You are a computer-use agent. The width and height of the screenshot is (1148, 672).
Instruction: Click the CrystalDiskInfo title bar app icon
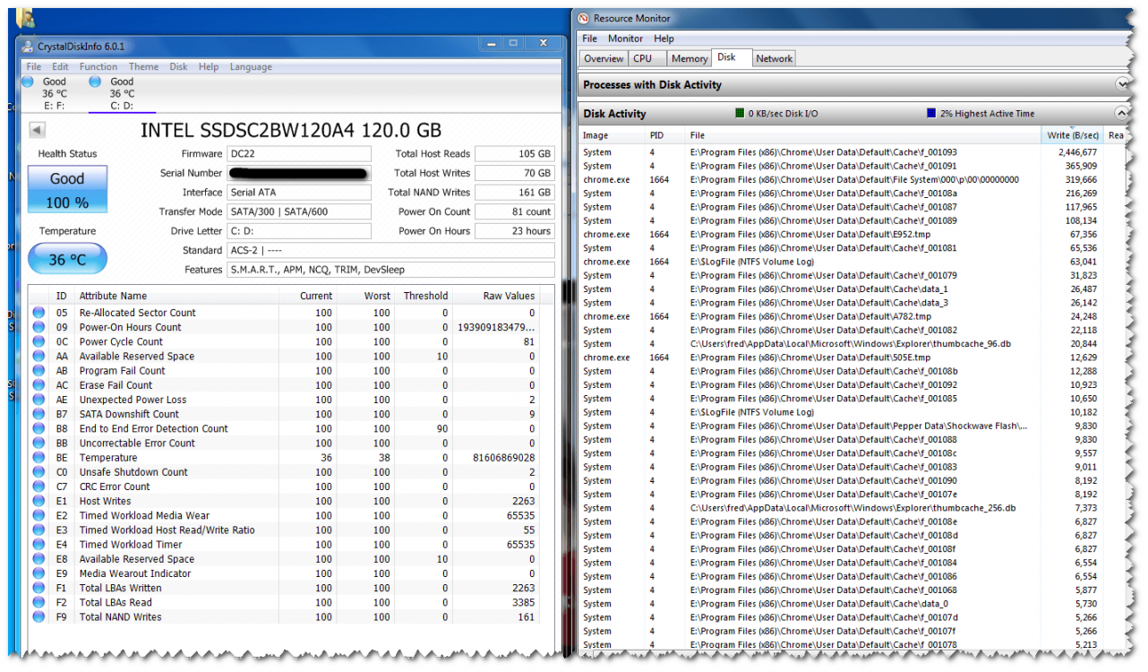coord(30,47)
